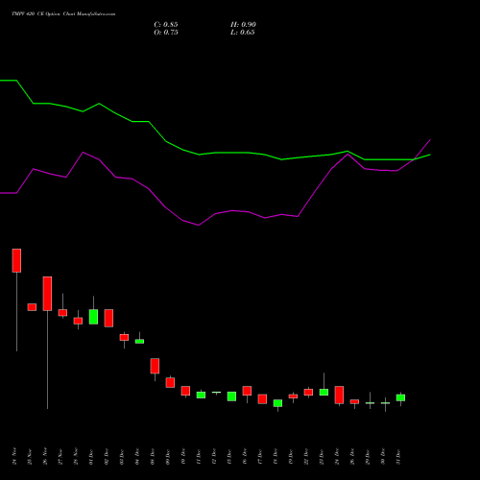The height and width of the screenshot is (480, 480).
Task: Click the high value "H: 0.90"
Action: pyautogui.click(x=243, y=25)
